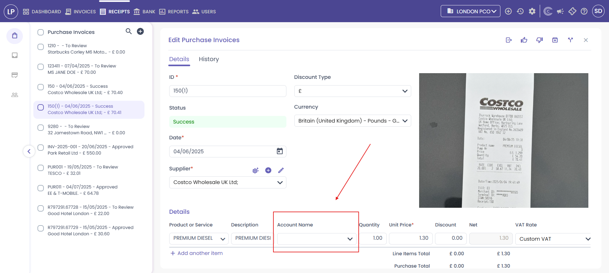
Task: Tick checkbox for invoice 150(1) Costco
Action: click(41, 107)
